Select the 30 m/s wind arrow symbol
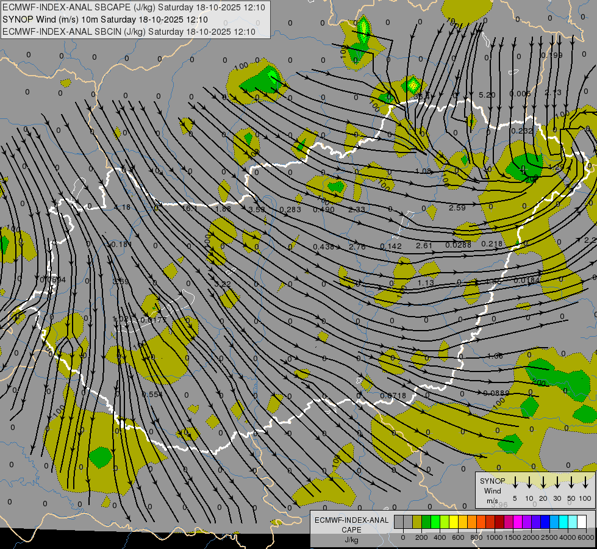Screen dimensions: 597x549 point(556,483)
